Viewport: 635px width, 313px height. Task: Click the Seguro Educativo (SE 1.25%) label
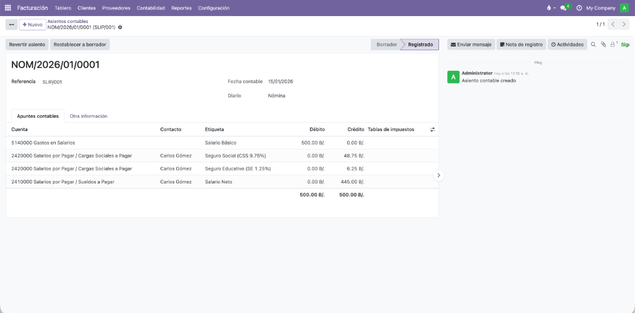click(238, 169)
